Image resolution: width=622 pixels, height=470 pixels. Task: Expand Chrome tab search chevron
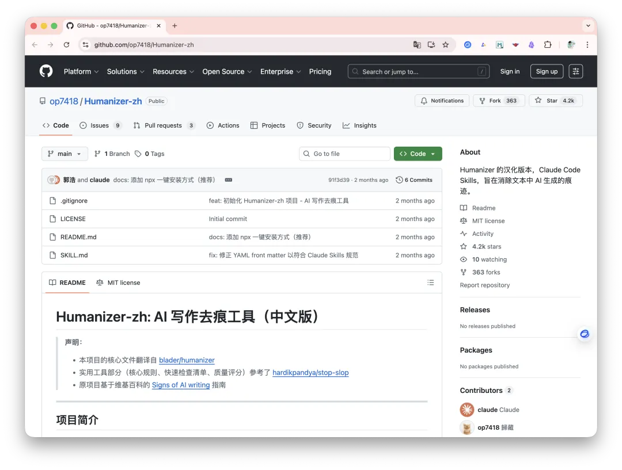pos(588,26)
